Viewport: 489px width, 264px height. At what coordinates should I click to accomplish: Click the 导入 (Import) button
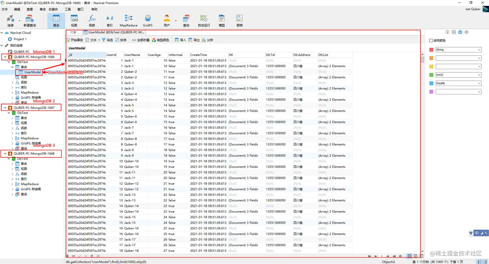click(x=180, y=40)
